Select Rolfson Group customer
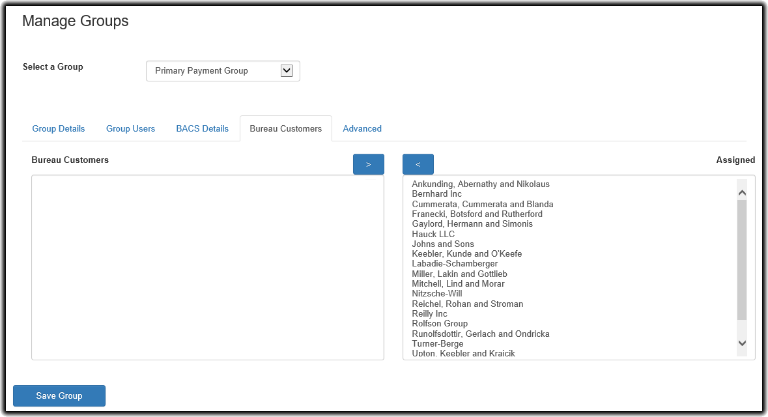The image size is (768, 417). (440, 324)
